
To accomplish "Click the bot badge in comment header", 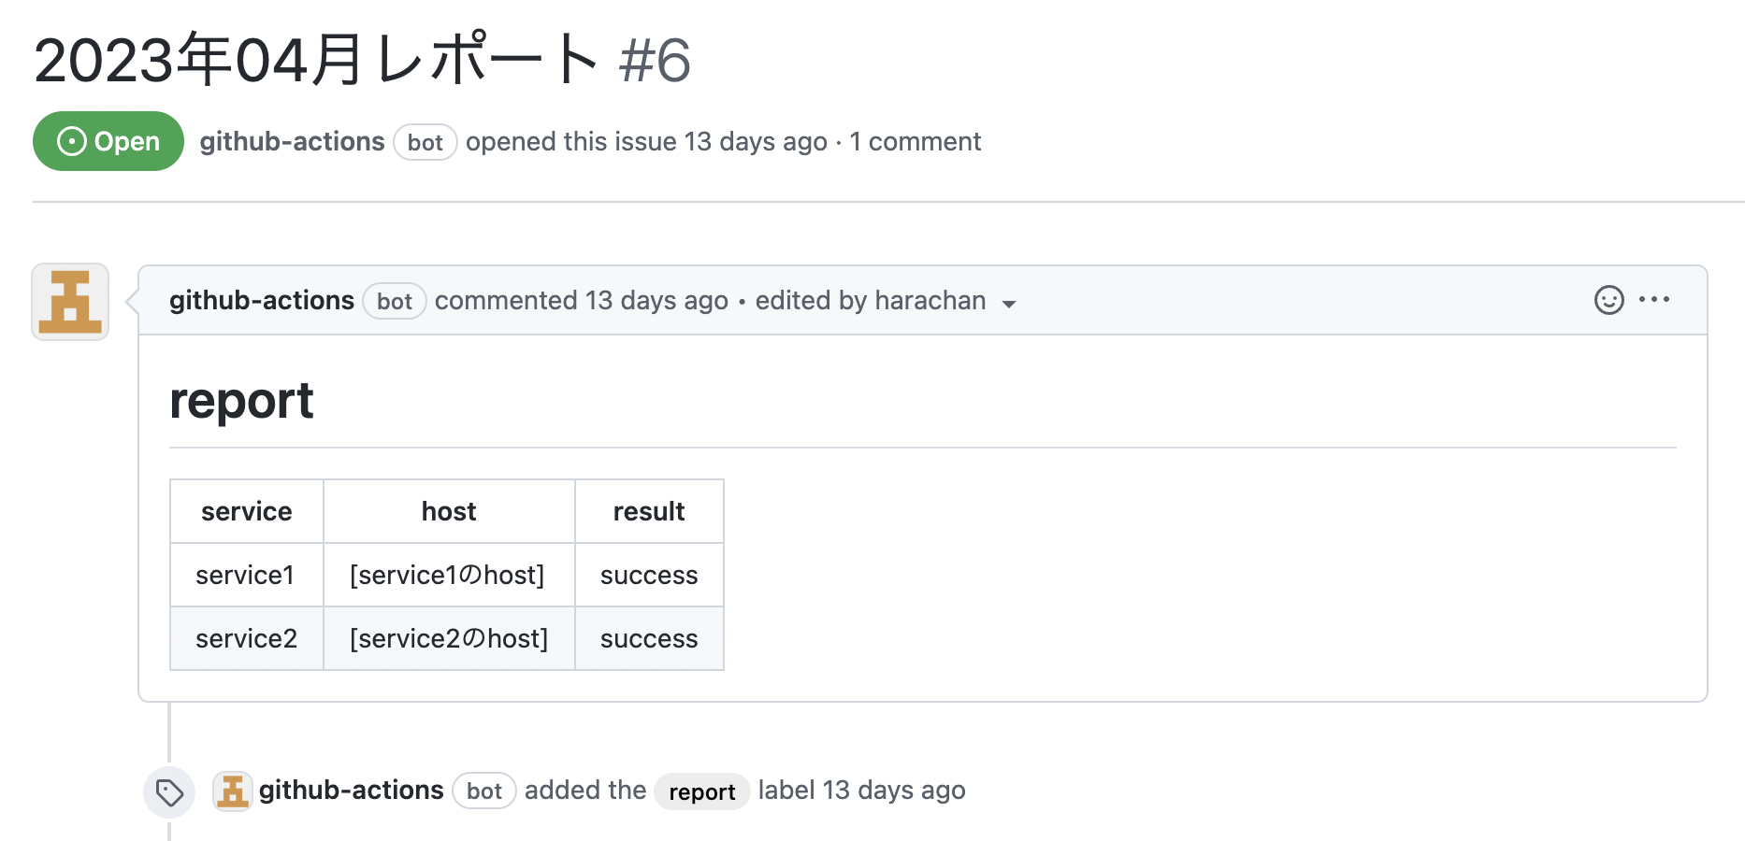I will (394, 301).
